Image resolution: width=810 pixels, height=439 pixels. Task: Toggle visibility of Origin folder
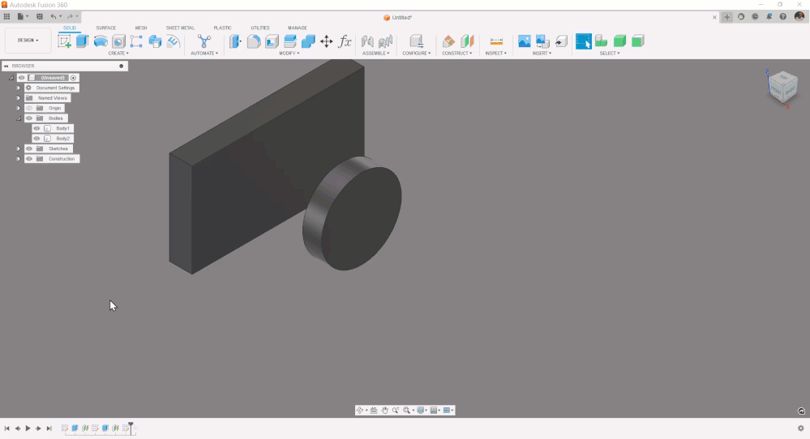click(29, 108)
